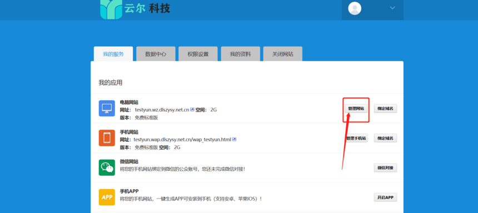Select the 我的资料 tab

click(x=241, y=54)
